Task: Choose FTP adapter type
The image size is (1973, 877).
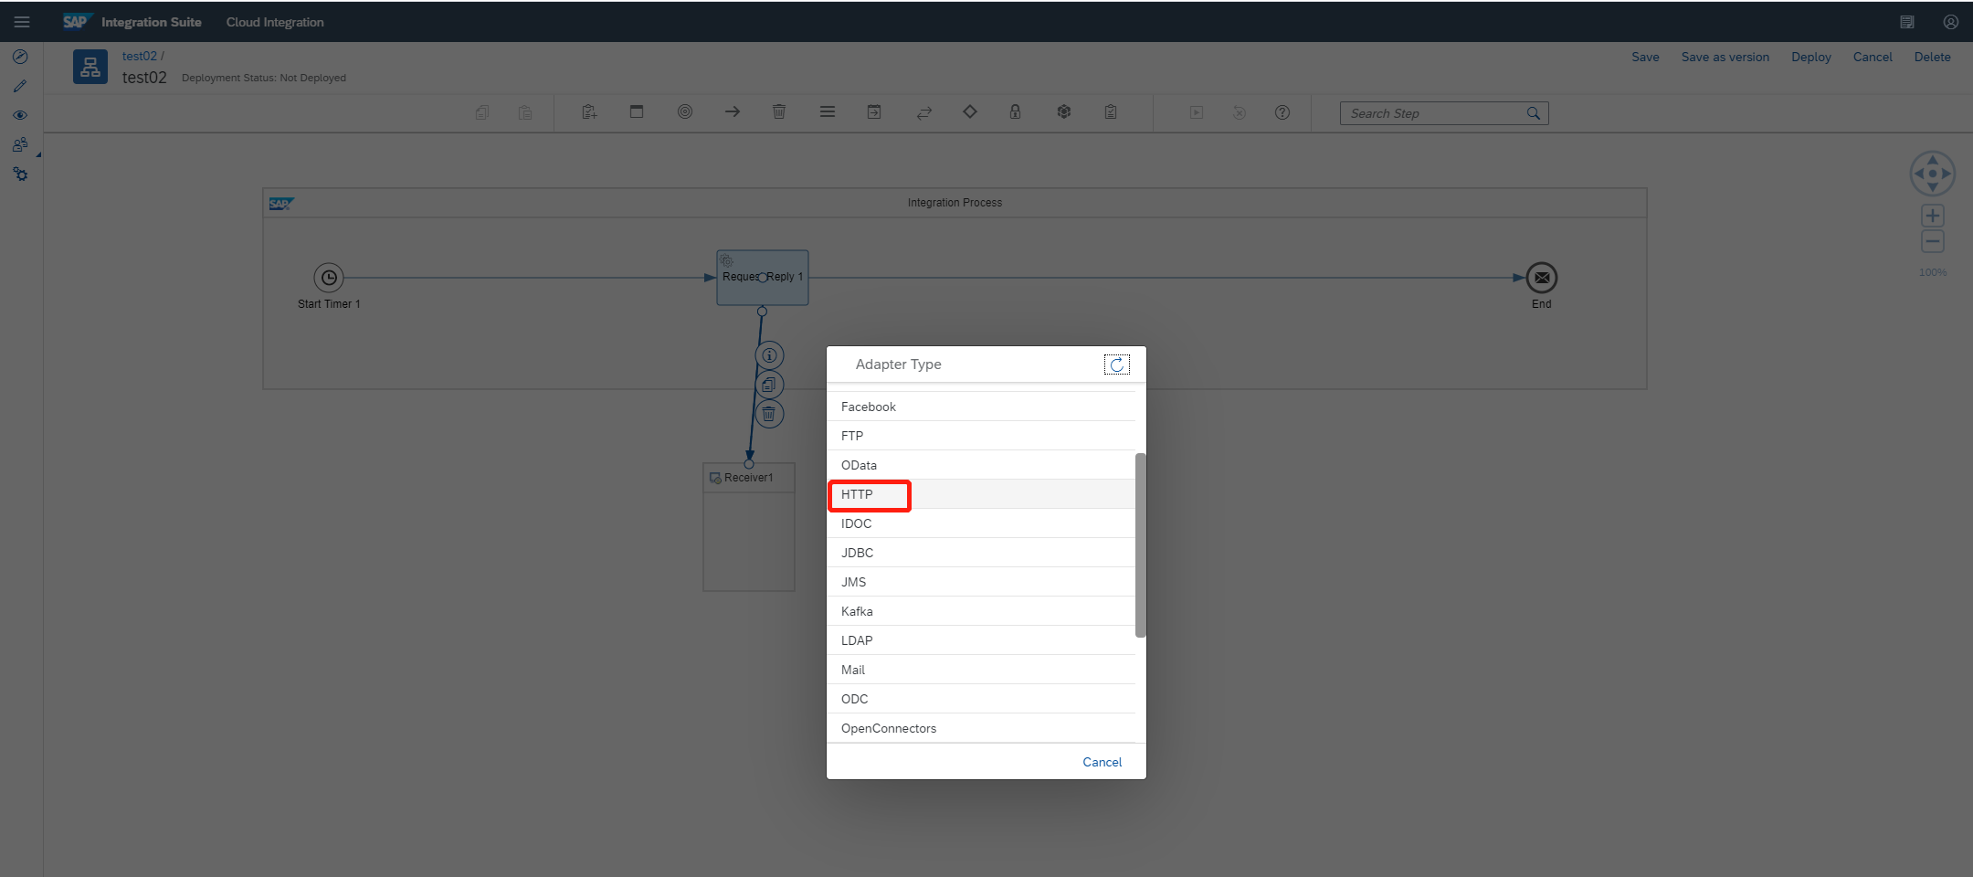Action: pos(981,436)
